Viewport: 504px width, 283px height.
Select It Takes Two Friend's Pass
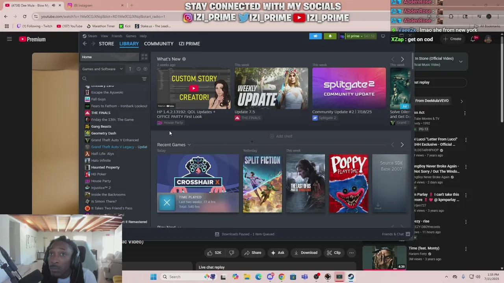[x=112, y=208]
